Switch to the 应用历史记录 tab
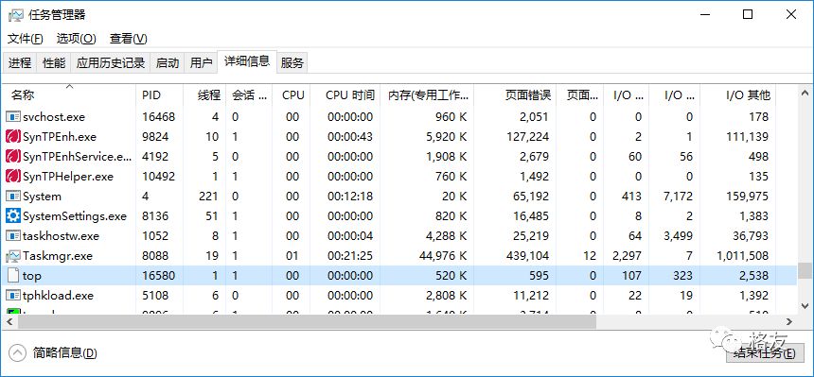The height and width of the screenshot is (377, 814). pyautogui.click(x=111, y=63)
